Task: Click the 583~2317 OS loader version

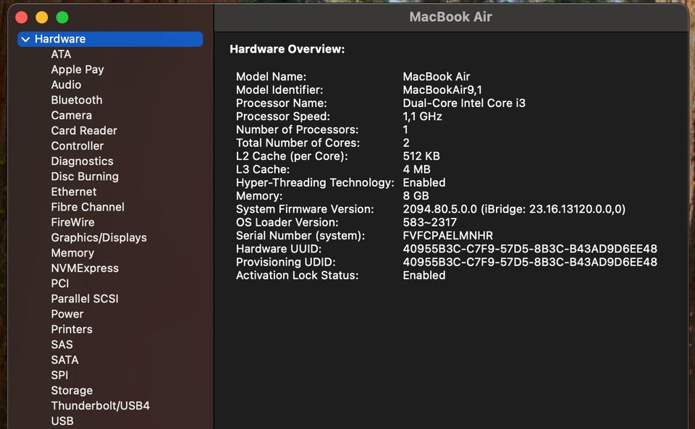Action: (x=429, y=222)
